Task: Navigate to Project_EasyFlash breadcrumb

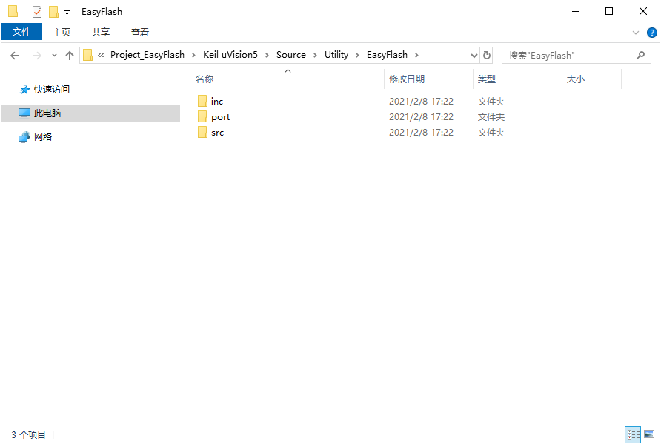Action: pyautogui.click(x=147, y=55)
